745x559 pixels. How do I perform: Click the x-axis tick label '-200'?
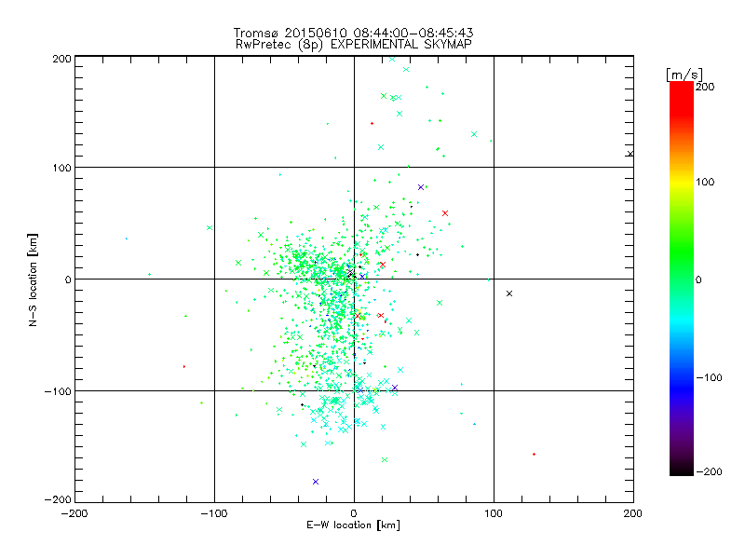74,513
